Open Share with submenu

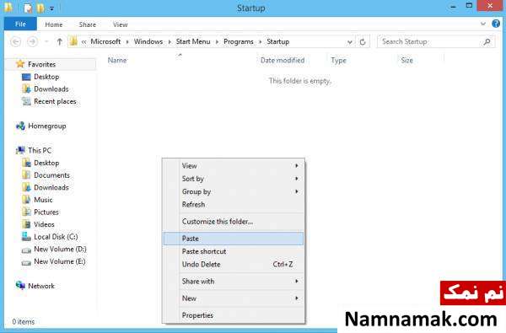click(234, 282)
